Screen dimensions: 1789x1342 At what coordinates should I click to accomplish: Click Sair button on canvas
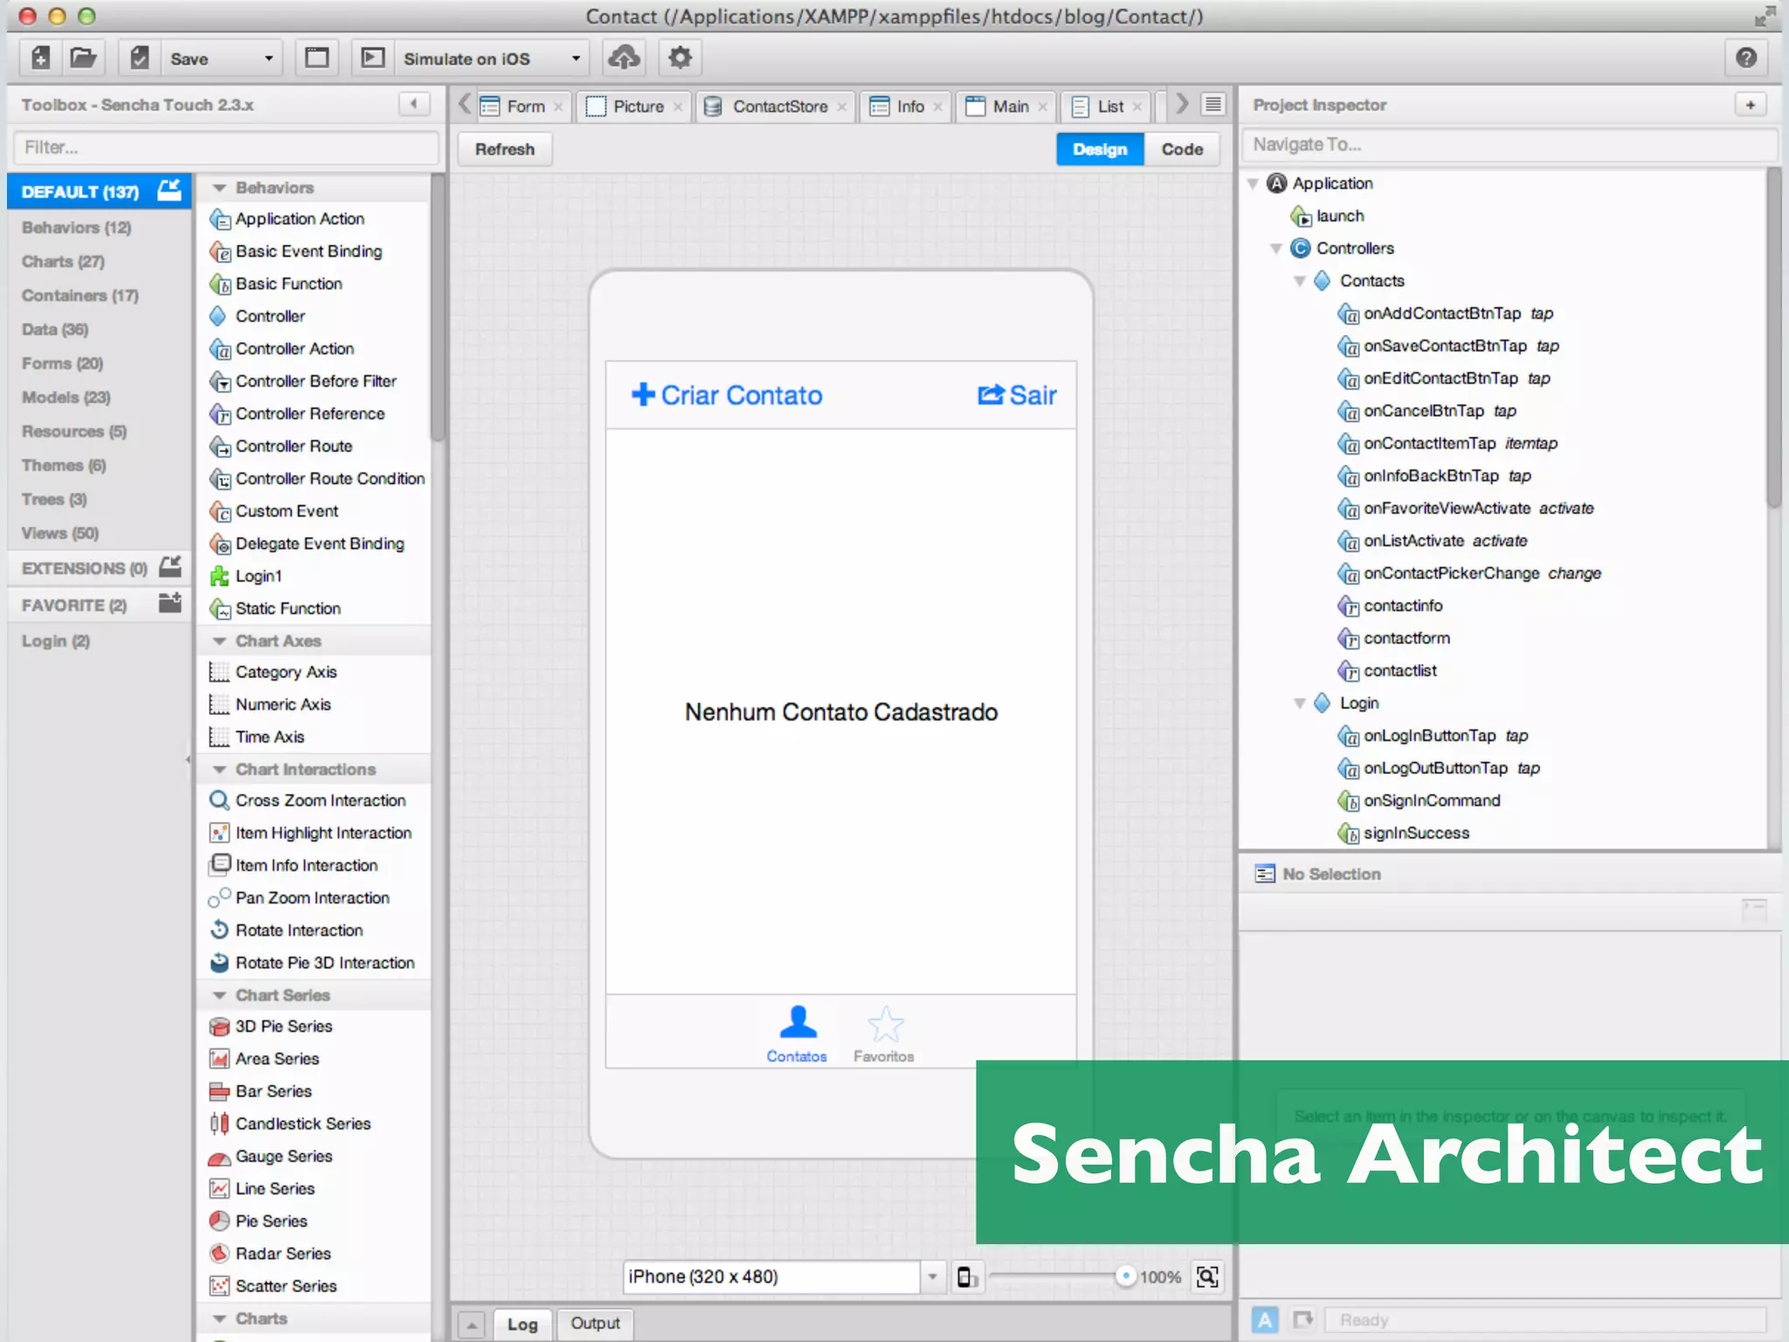[1017, 395]
